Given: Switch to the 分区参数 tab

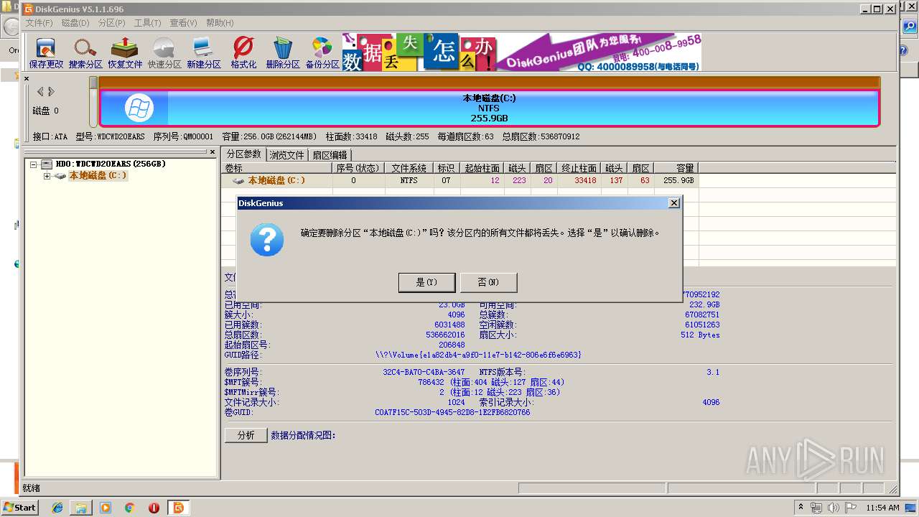Looking at the screenshot, I should [x=244, y=154].
